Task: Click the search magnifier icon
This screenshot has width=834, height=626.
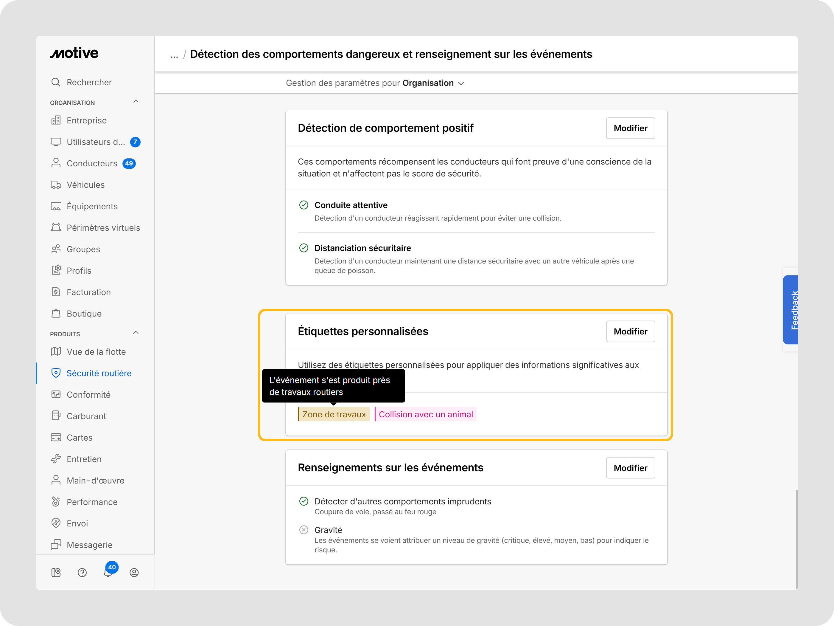Action: pyautogui.click(x=56, y=82)
